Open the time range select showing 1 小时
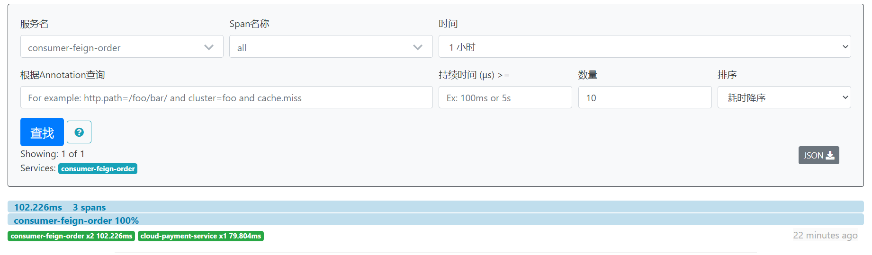 pyautogui.click(x=645, y=46)
